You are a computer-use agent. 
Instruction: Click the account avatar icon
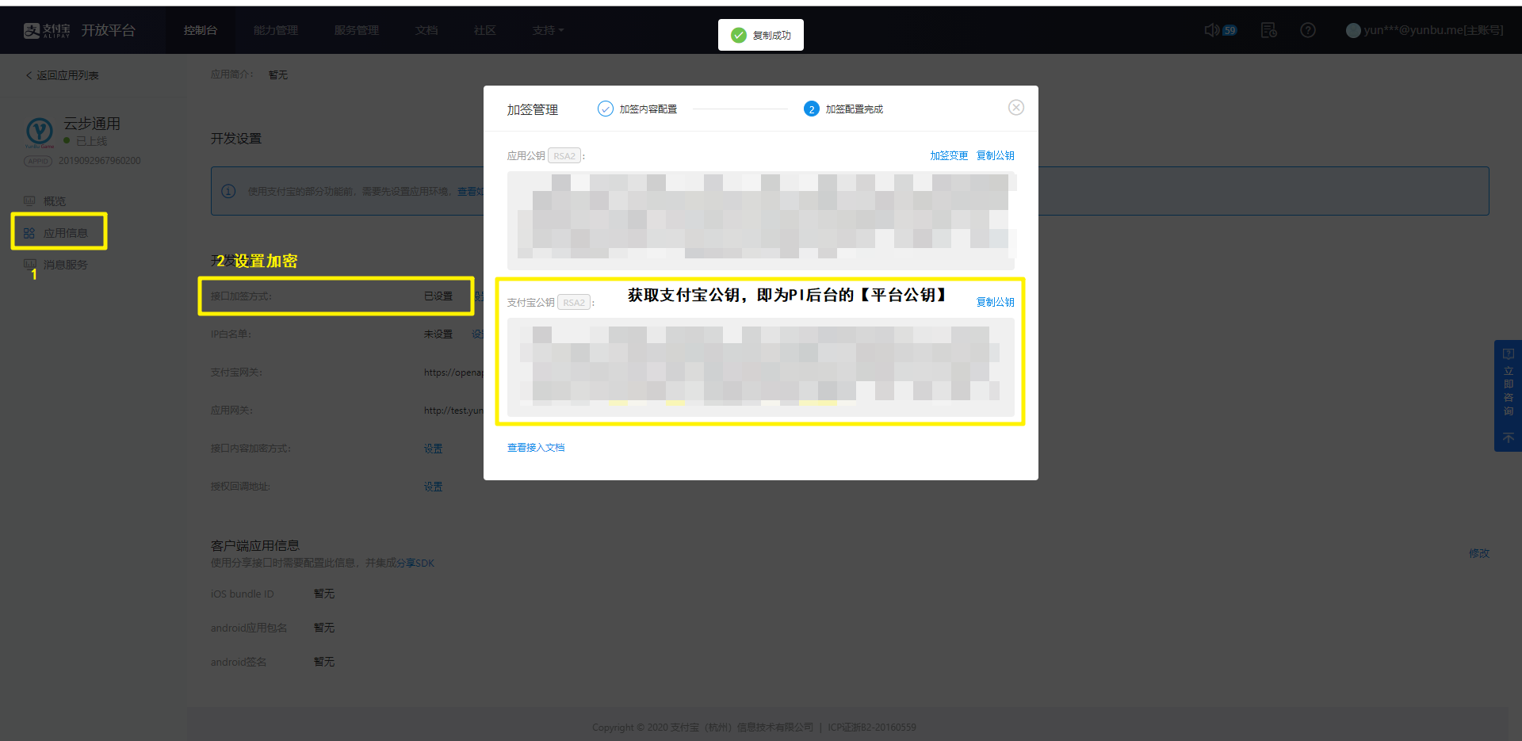(x=1353, y=30)
